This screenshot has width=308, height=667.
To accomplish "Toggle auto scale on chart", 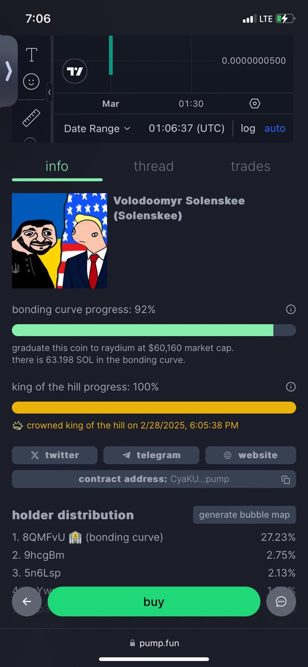I will tap(275, 129).
